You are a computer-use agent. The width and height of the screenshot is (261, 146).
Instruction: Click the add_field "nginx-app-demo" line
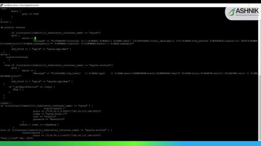[x=41, y=49]
